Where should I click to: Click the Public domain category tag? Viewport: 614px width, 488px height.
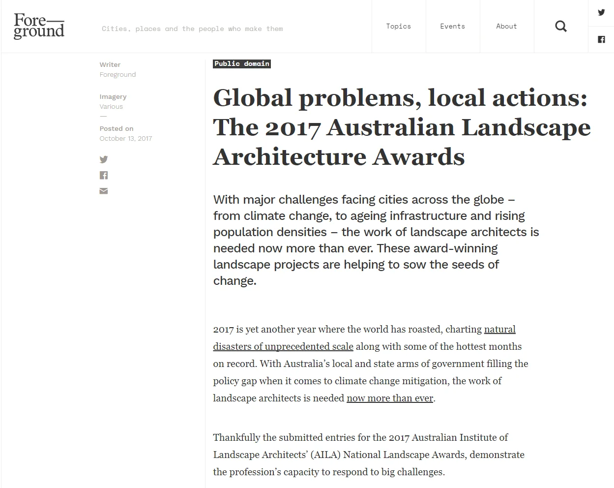point(242,64)
